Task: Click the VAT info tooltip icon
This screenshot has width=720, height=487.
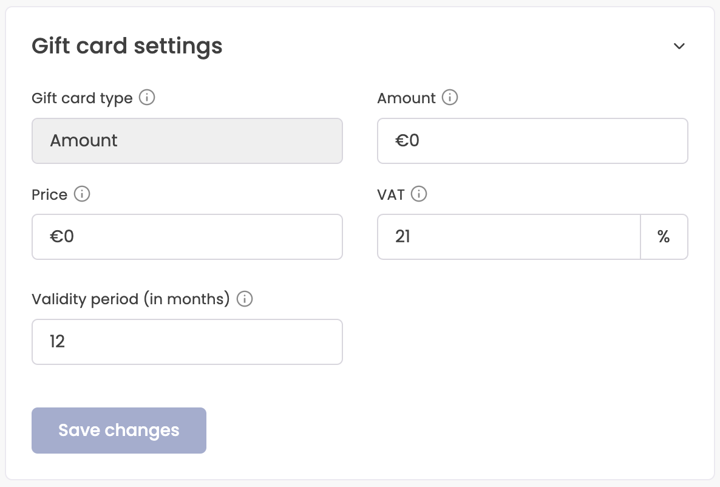Action: pos(419,194)
